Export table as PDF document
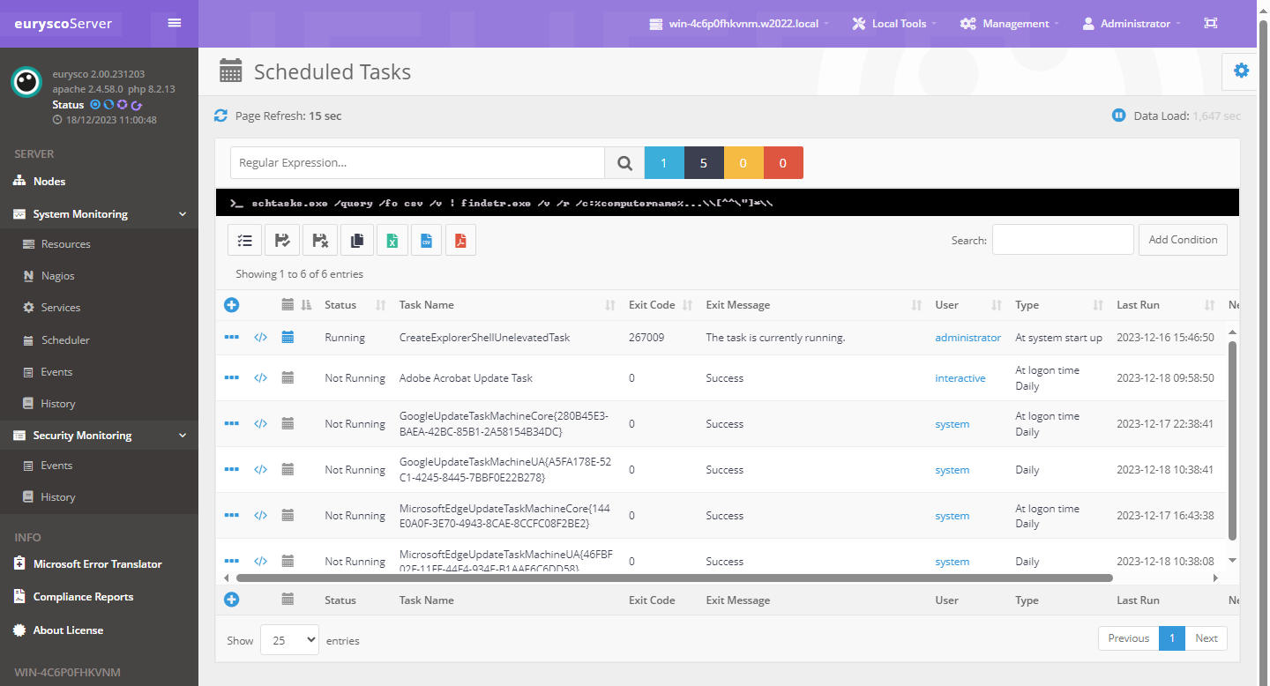1270x686 pixels. tap(460, 240)
